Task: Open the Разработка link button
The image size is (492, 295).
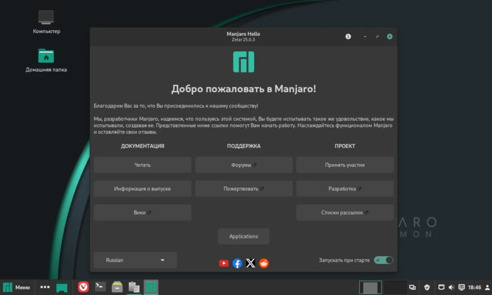Action: 345,189
